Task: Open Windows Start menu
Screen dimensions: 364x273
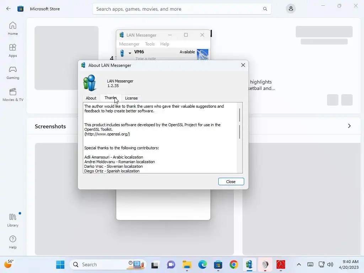Action: click(x=60, y=264)
